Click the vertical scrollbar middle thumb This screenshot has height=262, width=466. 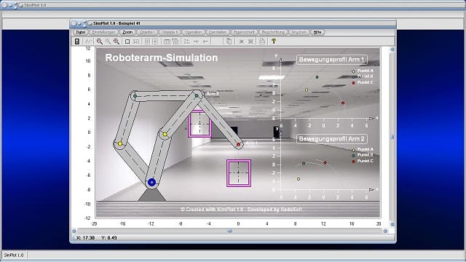click(x=392, y=137)
